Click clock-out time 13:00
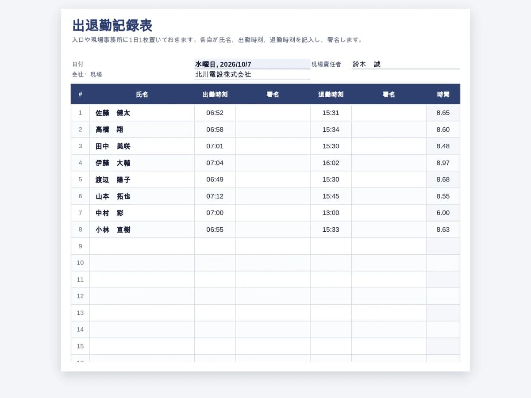 [x=331, y=213]
